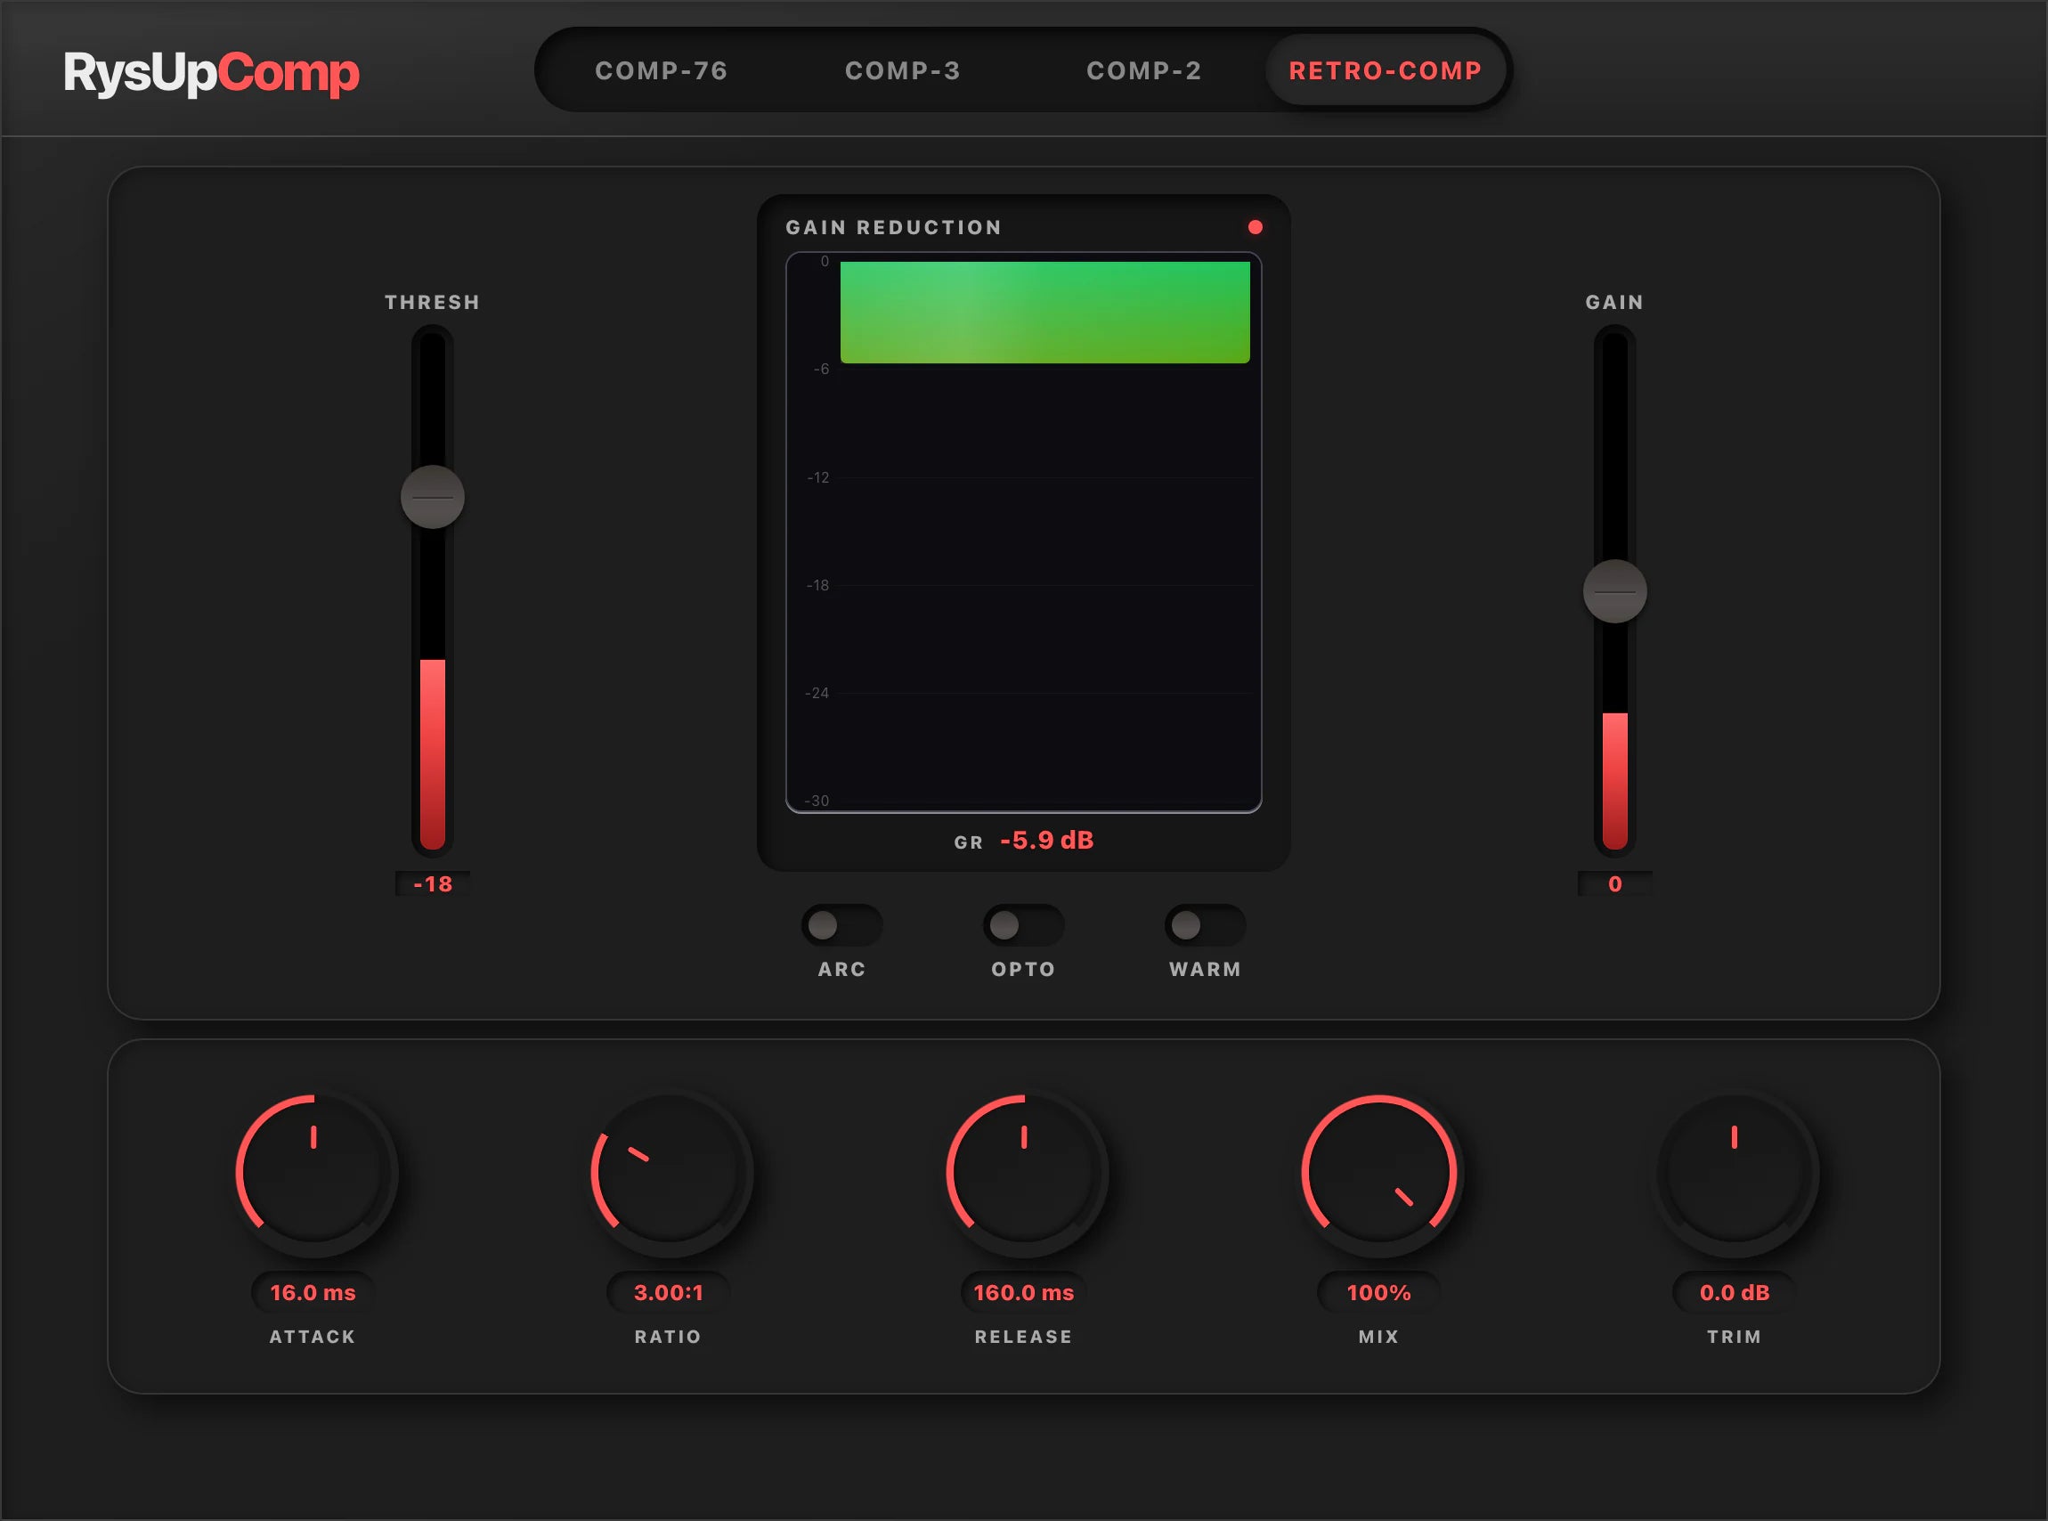Click the 0.0 dB trim value

(x=1735, y=1293)
